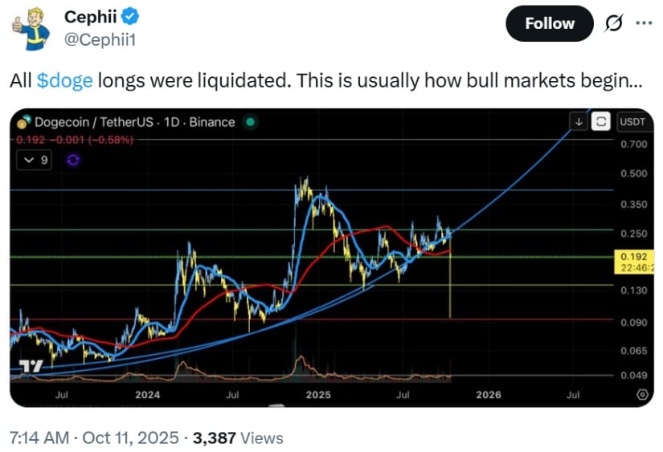
Task: Open chart settings hexagon gear icon
Action: pos(641,395)
